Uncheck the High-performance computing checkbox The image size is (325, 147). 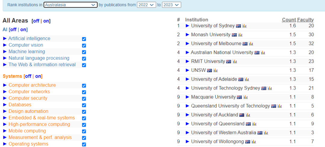coord(84,125)
